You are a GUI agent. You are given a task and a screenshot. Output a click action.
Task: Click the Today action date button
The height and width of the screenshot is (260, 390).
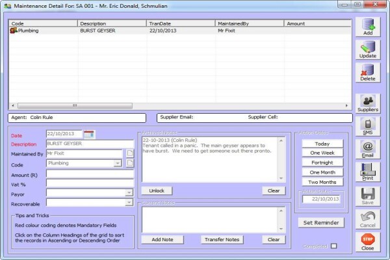pos(322,144)
